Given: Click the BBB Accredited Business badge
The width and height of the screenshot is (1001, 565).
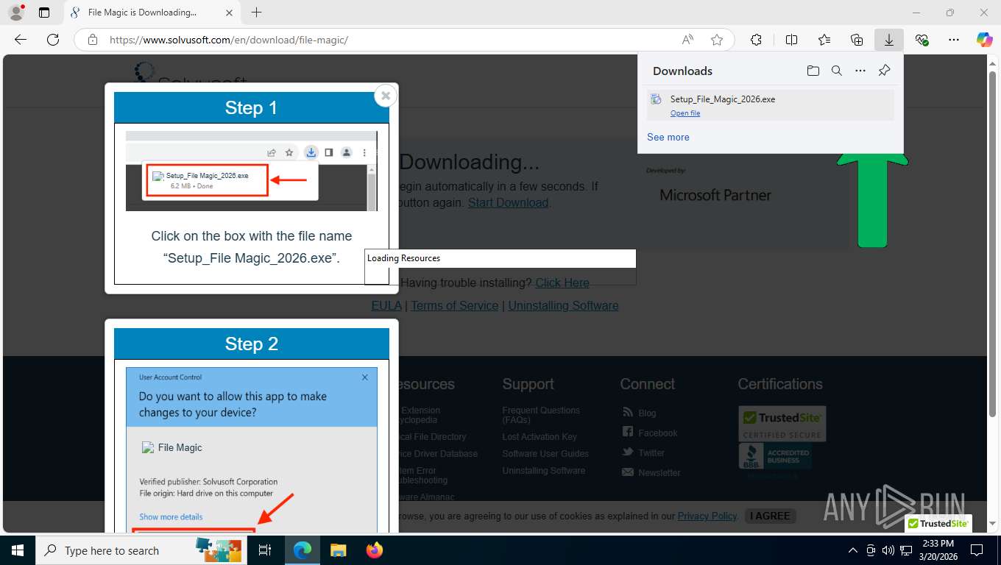Looking at the screenshot, I should coord(775,456).
